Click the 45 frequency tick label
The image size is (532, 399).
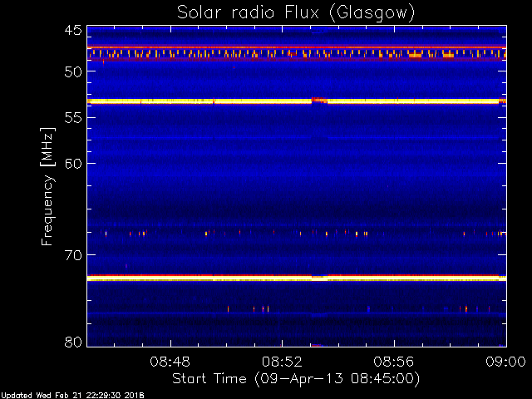click(x=73, y=31)
